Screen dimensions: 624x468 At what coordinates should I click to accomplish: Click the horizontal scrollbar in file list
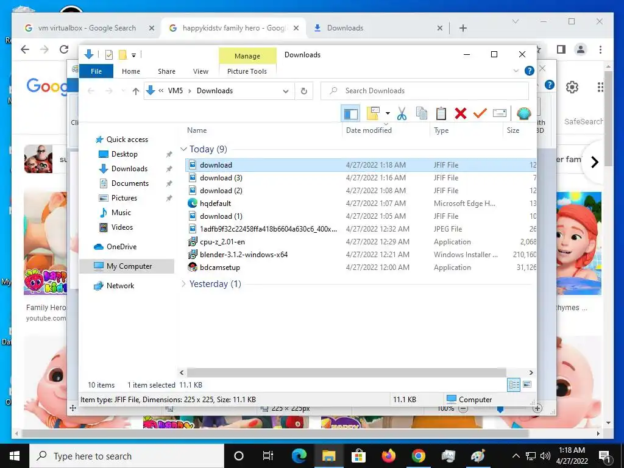point(346,372)
